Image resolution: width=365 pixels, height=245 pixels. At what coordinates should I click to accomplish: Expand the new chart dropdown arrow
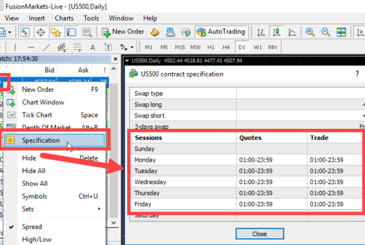point(10,32)
